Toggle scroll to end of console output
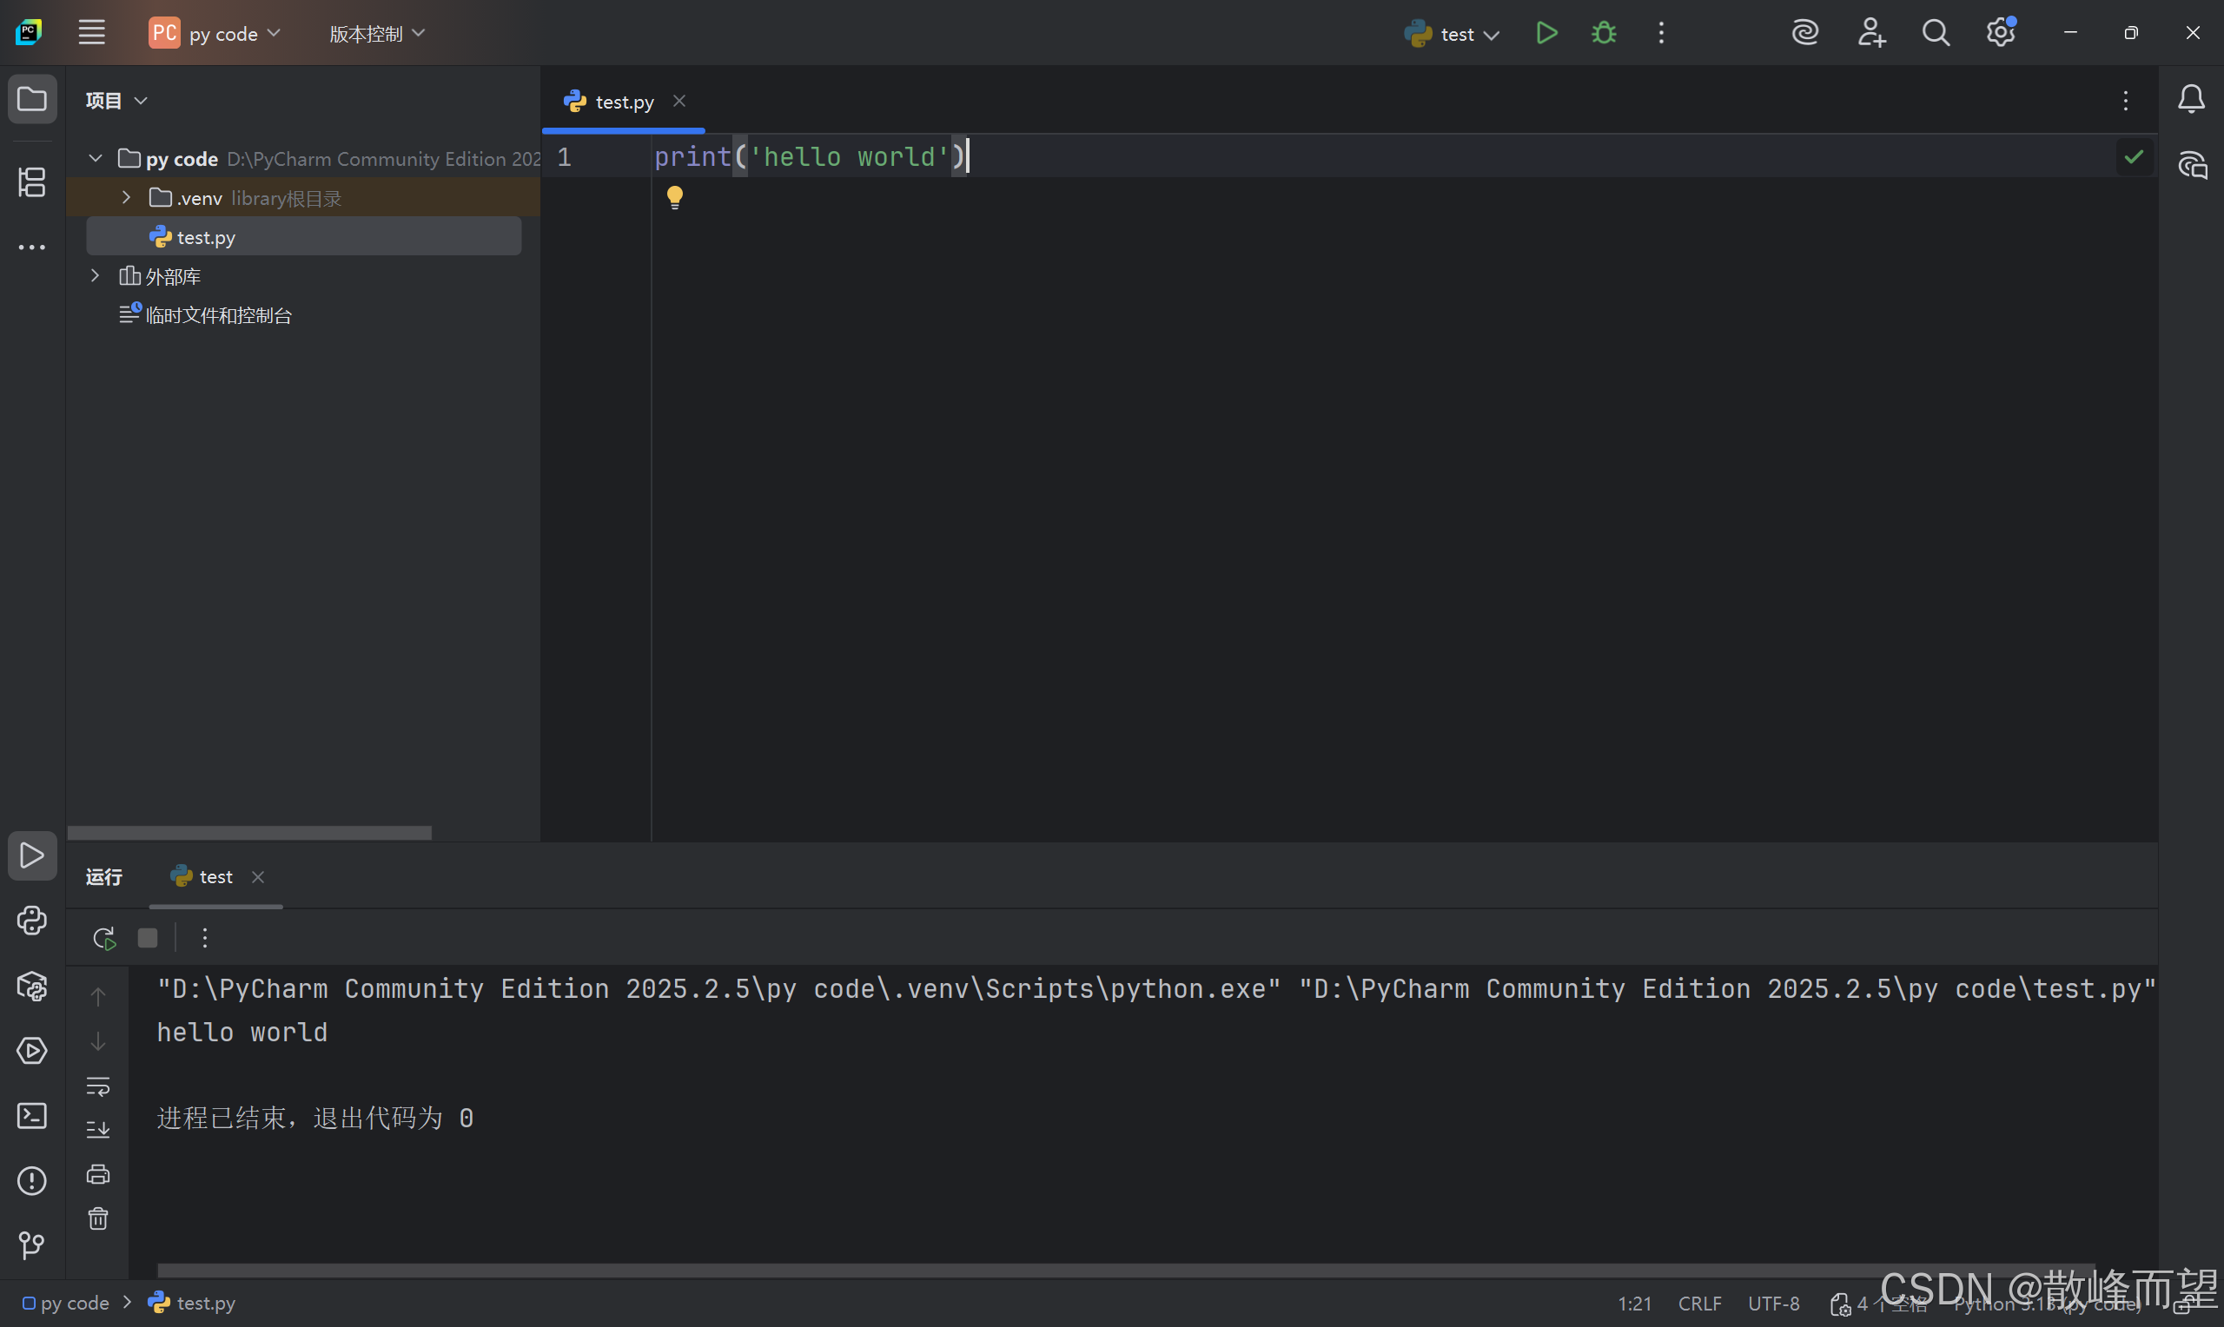Image resolution: width=2224 pixels, height=1327 pixels. coord(98,1129)
